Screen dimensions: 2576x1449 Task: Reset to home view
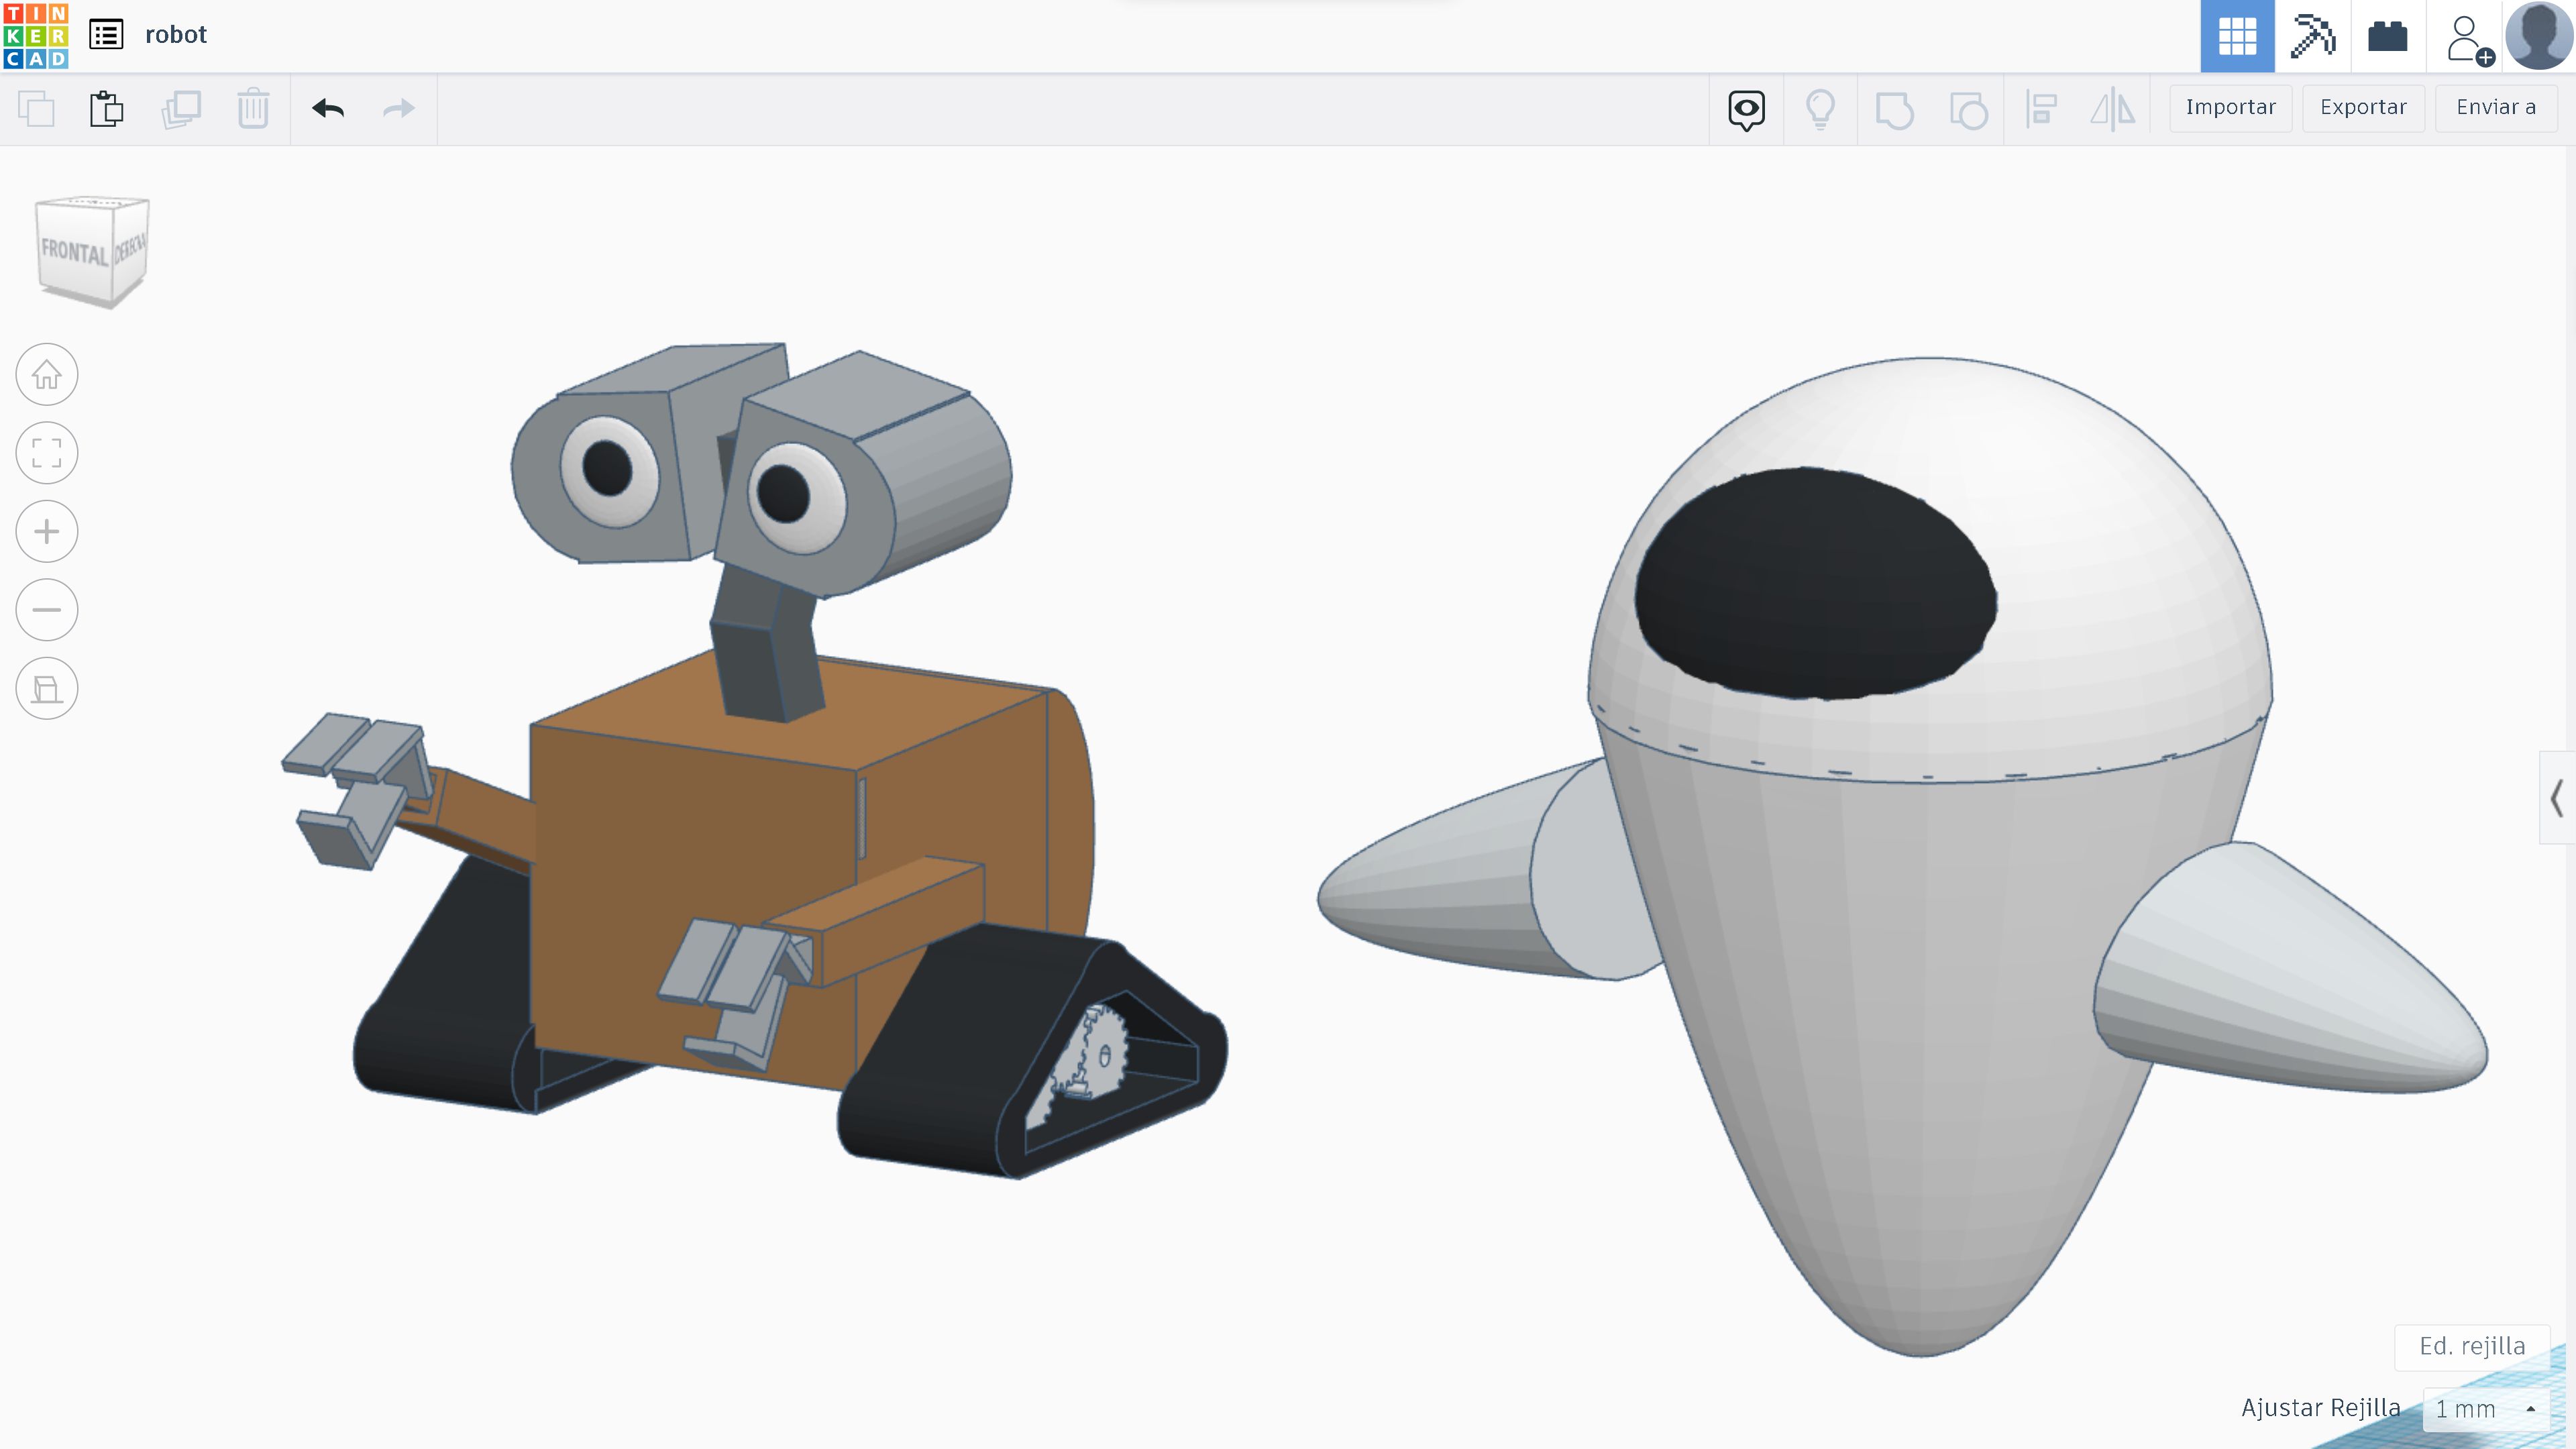pyautogui.click(x=47, y=375)
